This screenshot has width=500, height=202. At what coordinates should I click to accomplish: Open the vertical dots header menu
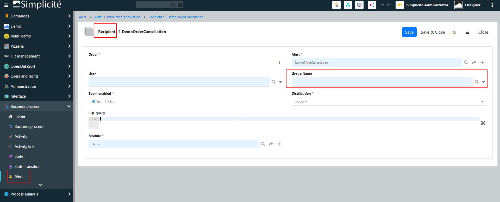click(x=492, y=5)
